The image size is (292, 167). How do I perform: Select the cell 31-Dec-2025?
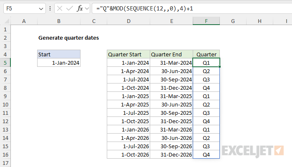tap(171, 121)
